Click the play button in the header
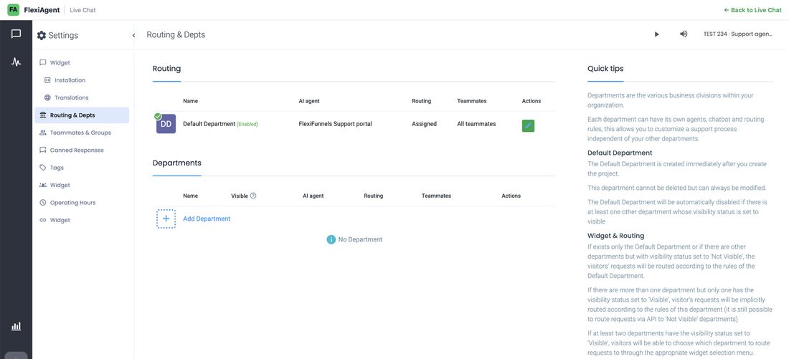 (x=656, y=34)
